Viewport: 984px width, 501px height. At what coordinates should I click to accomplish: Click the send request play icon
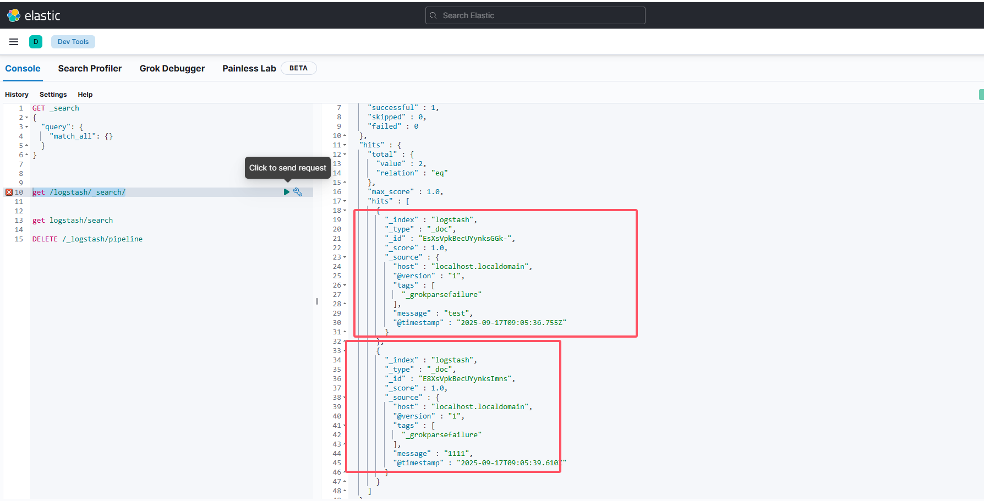(x=286, y=192)
